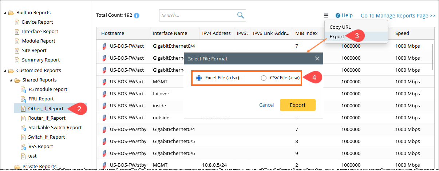
Task: Click the VSS Report icon
Action: [23, 147]
